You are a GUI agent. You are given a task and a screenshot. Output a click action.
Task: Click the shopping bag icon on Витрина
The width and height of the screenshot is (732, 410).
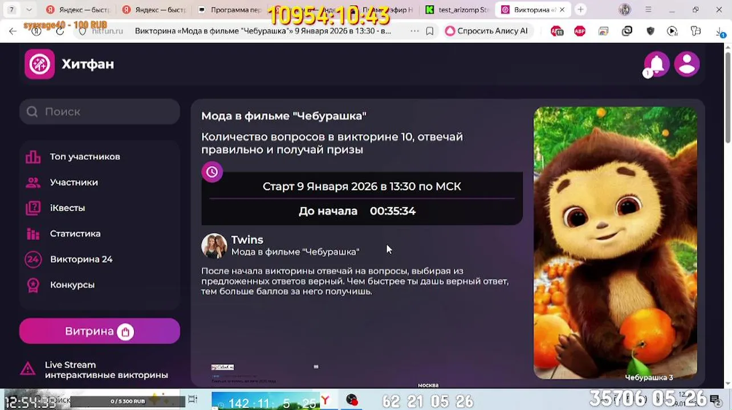[125, 331]
